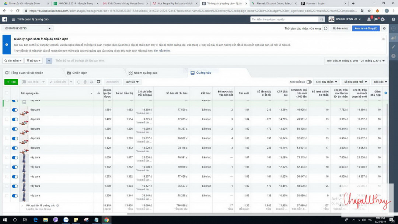Switch to the Chiến dịch tab

click(77, 73)
